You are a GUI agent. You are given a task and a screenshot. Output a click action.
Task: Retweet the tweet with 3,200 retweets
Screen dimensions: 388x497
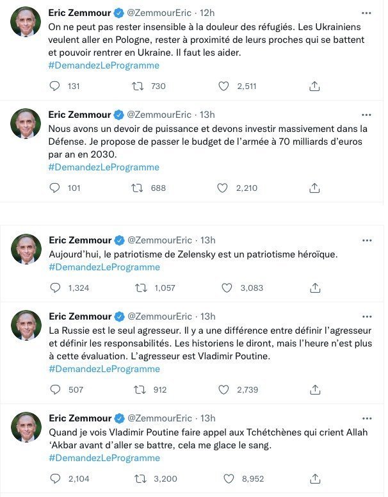tap(141, 478)
